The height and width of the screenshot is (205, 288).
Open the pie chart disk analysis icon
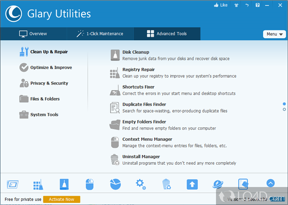[115, 184]
